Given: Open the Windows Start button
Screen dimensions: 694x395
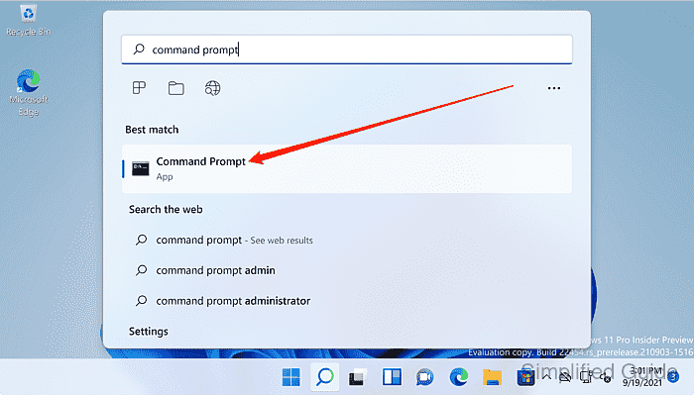Looking at the screenshot, I should [x=291, y=377].
